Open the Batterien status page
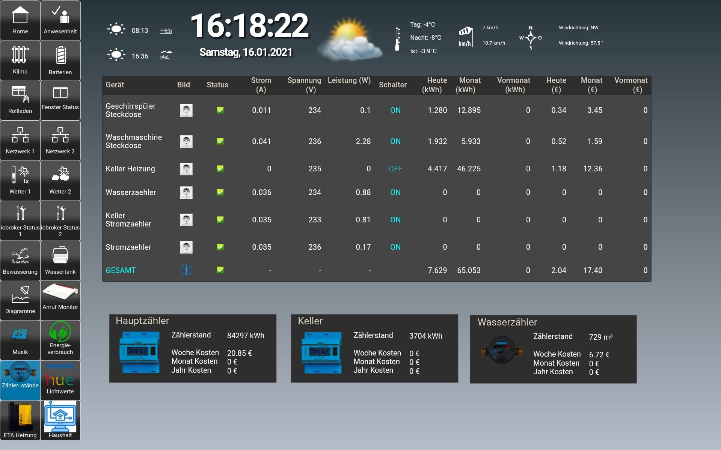This screenshot has width=721, height=450. tap(60, 60)
